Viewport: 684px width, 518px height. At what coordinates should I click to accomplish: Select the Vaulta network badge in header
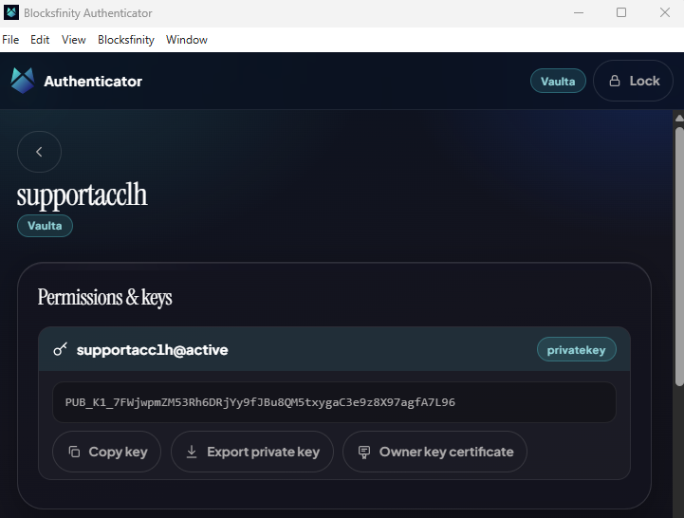pos(558,82)
